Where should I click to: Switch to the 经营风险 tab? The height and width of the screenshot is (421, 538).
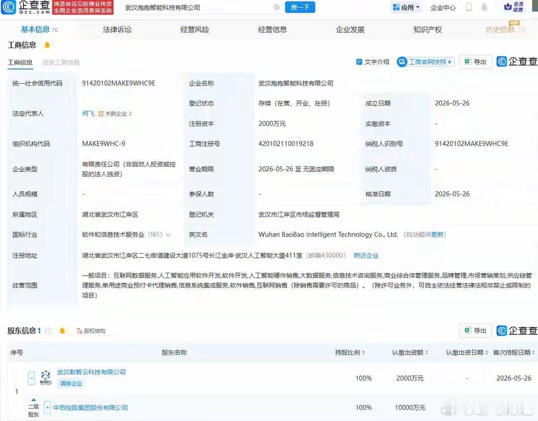195,30
